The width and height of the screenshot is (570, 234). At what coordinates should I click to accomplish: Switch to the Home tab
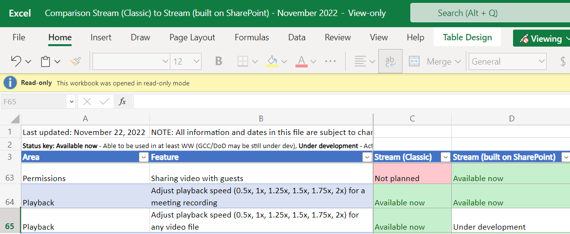[x=60, y=37]
